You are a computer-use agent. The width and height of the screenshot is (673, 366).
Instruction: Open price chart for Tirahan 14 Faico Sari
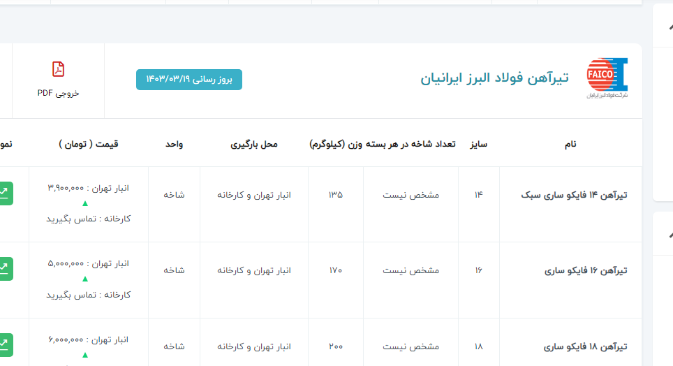pyautogui.click(x=6, y=193)
